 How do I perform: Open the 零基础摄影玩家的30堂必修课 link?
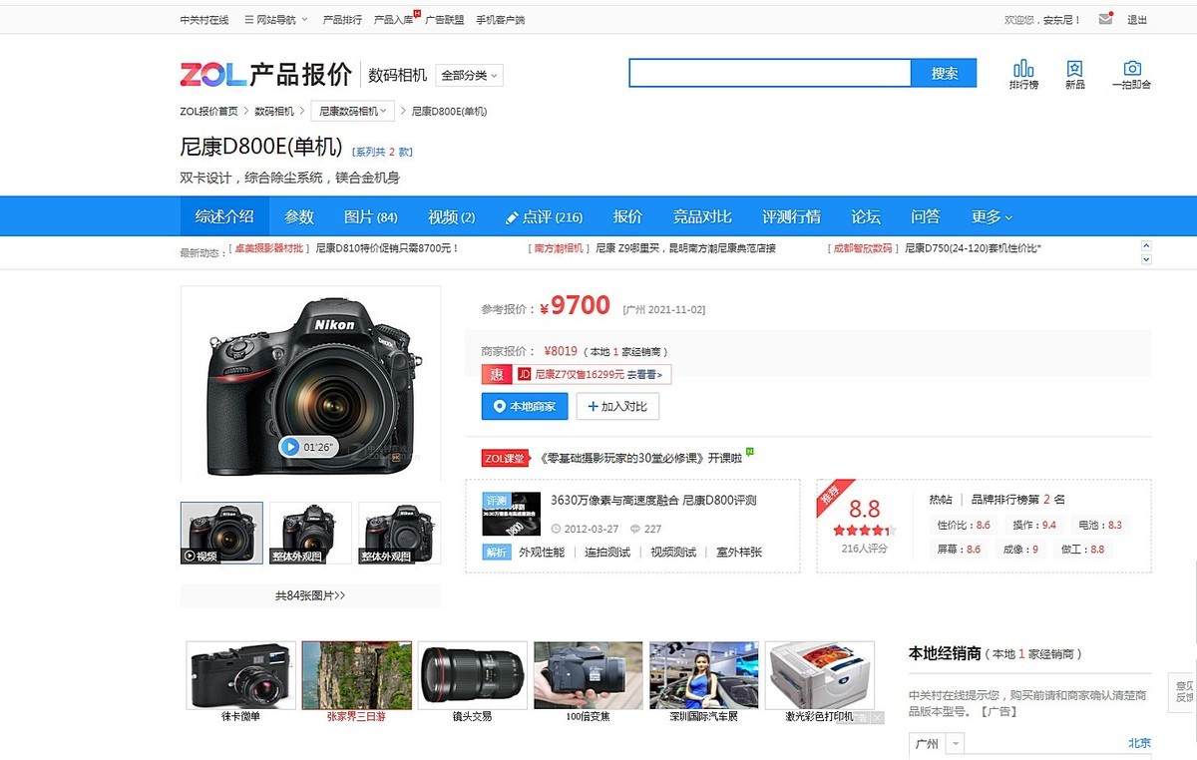coord(639,458)
